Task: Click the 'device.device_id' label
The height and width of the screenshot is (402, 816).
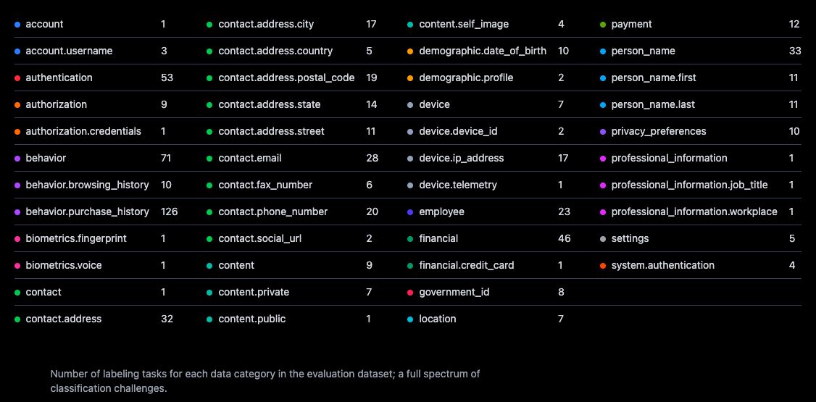Action: pyautogui.click(x=458, y=131)
